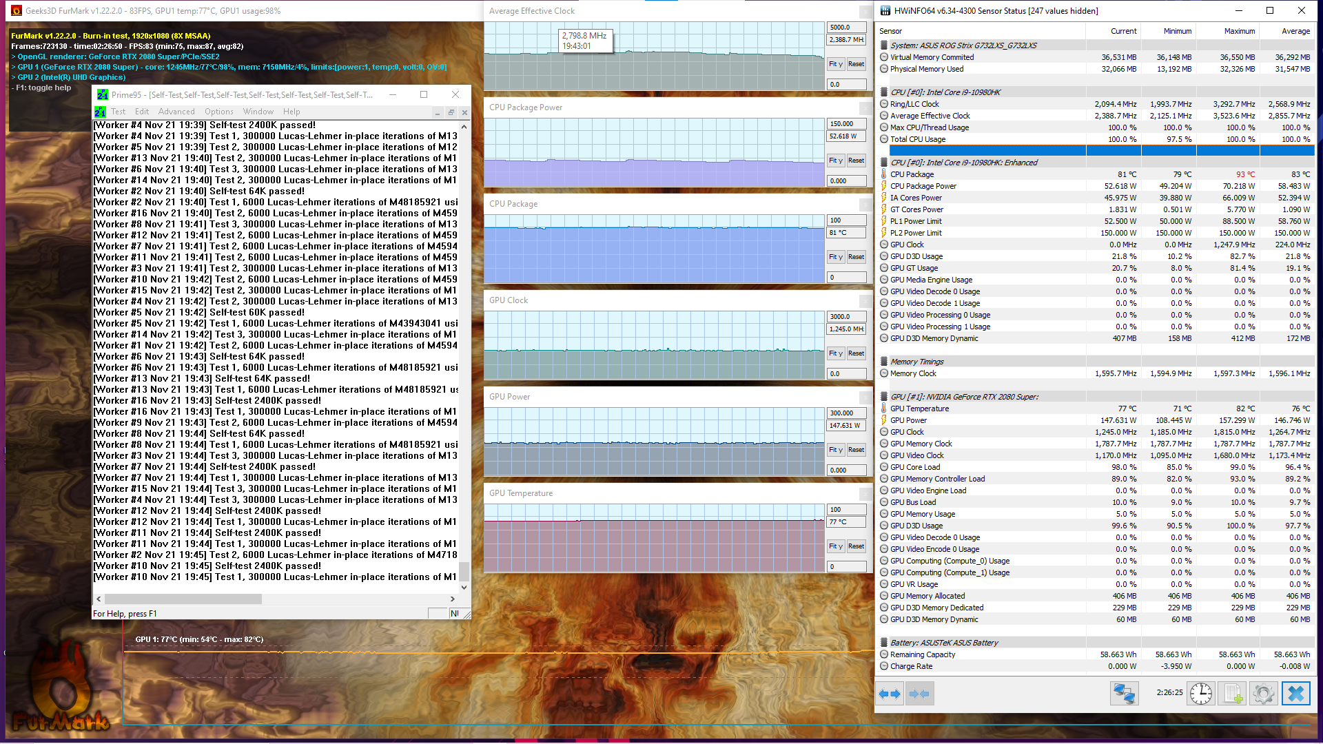Image resolution: width=1323 pixels, height=744 pixels.
Task: Open HWiNFO sensor settings via the gear icon
Action: (x=1263, y=693)
